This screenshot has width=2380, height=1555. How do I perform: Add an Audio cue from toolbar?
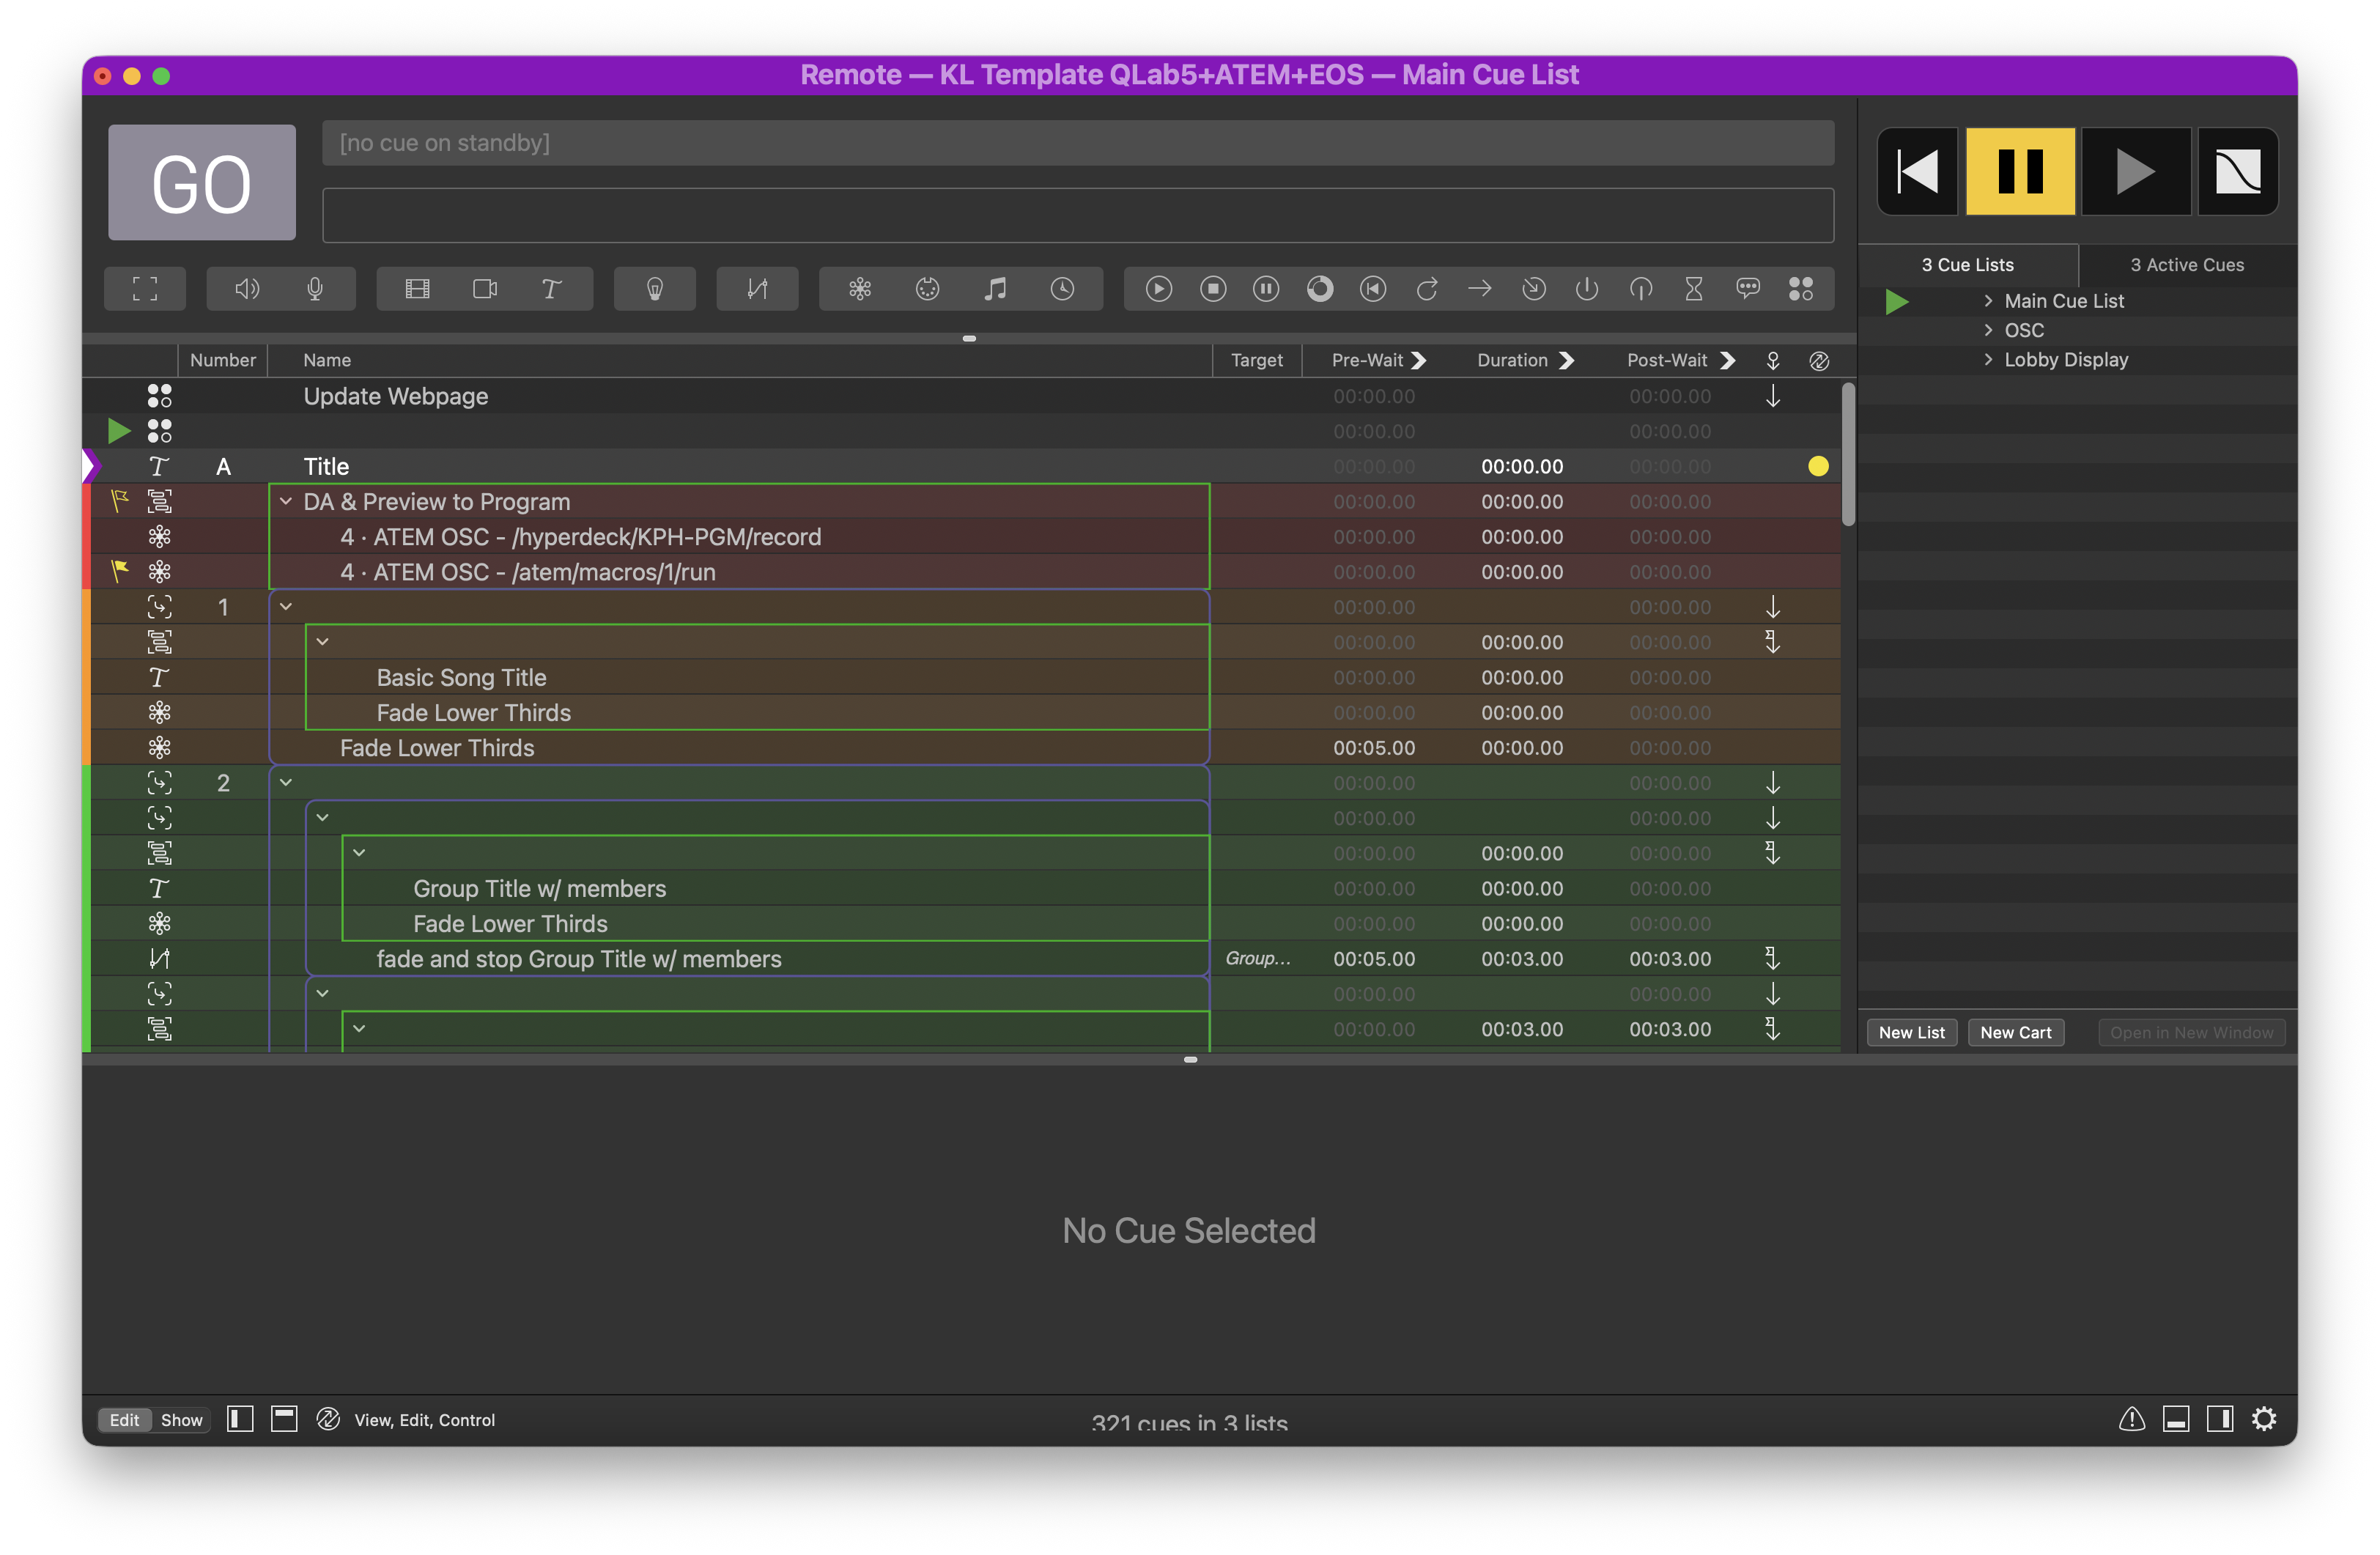(x=247, y=289)
